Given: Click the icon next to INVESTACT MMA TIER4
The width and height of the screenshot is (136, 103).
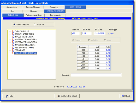Looking at the screenshot, I should (x=13, y=45).
